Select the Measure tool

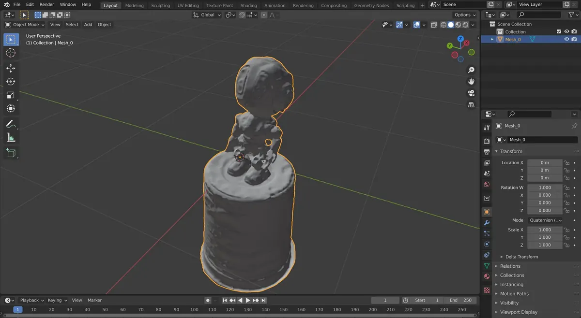pyautogui.click(x=11, y=138)
